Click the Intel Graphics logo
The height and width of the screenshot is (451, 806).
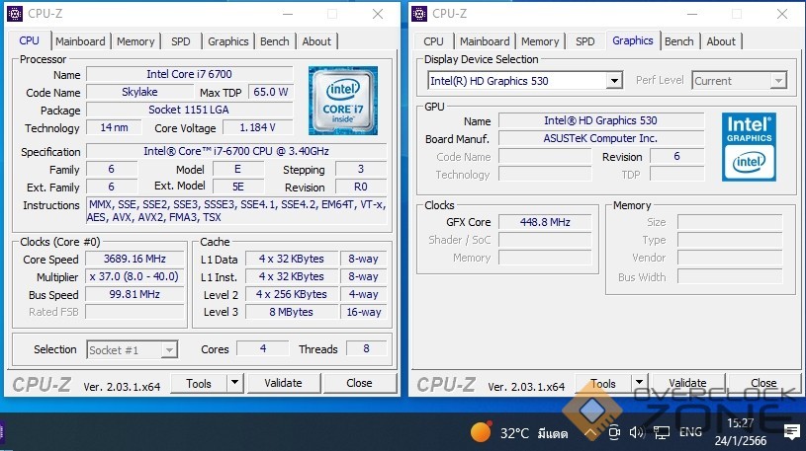(x=749, y=147)
